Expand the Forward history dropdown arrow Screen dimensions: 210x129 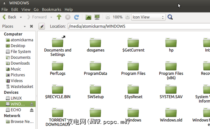(x=51, y=17)
